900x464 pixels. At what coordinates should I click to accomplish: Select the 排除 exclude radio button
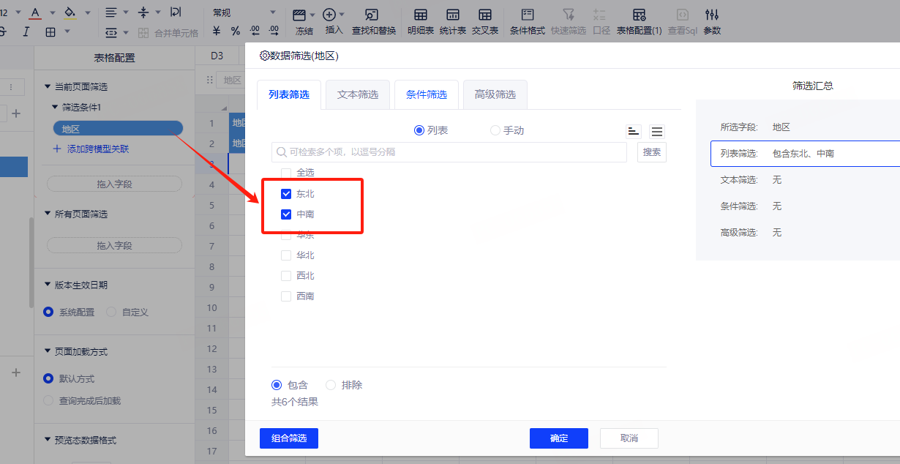[x=331, y=385]
